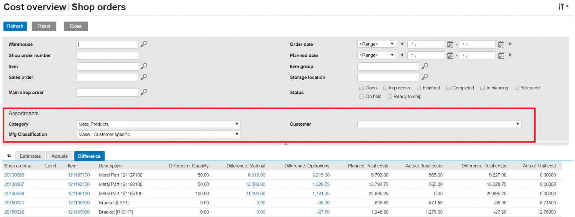Click the pin icon beside Estimates tab
Screen dimensions: 575x217
coord(9,156)
